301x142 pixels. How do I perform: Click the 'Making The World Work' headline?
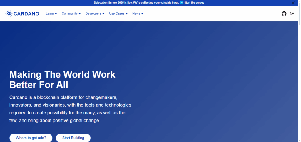(62, 74)
